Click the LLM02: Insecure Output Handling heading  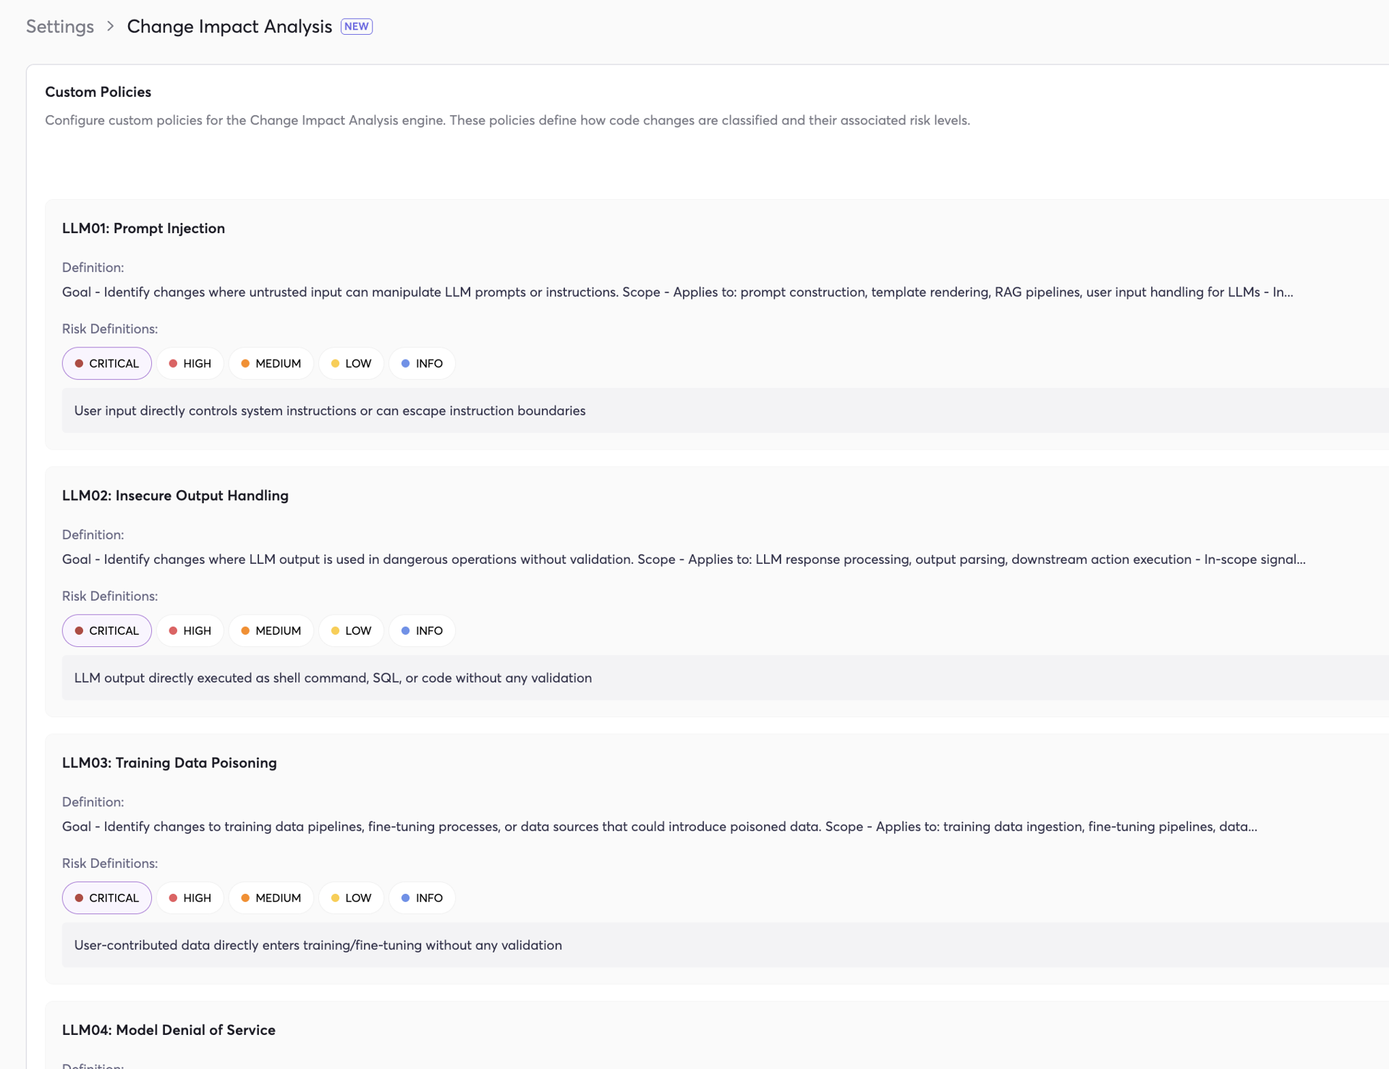tap(175, 495)
